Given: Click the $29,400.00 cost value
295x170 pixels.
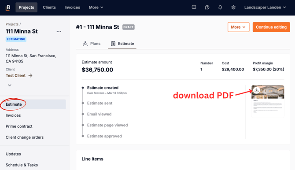Looking at the screenshot, I should coord(233,69).
